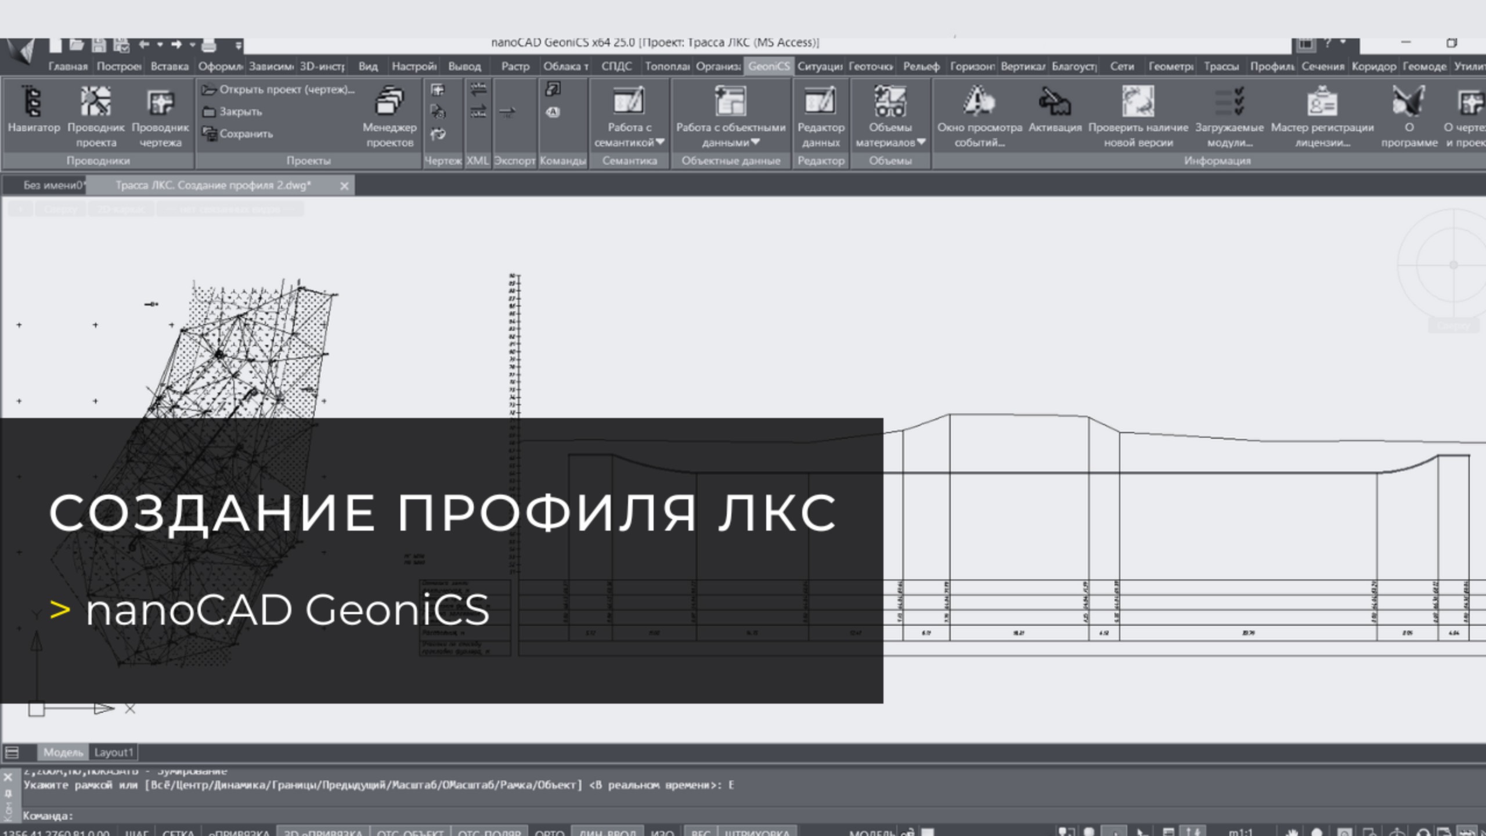Close the Трасса ЛКС drawing tab

[344, 186]
